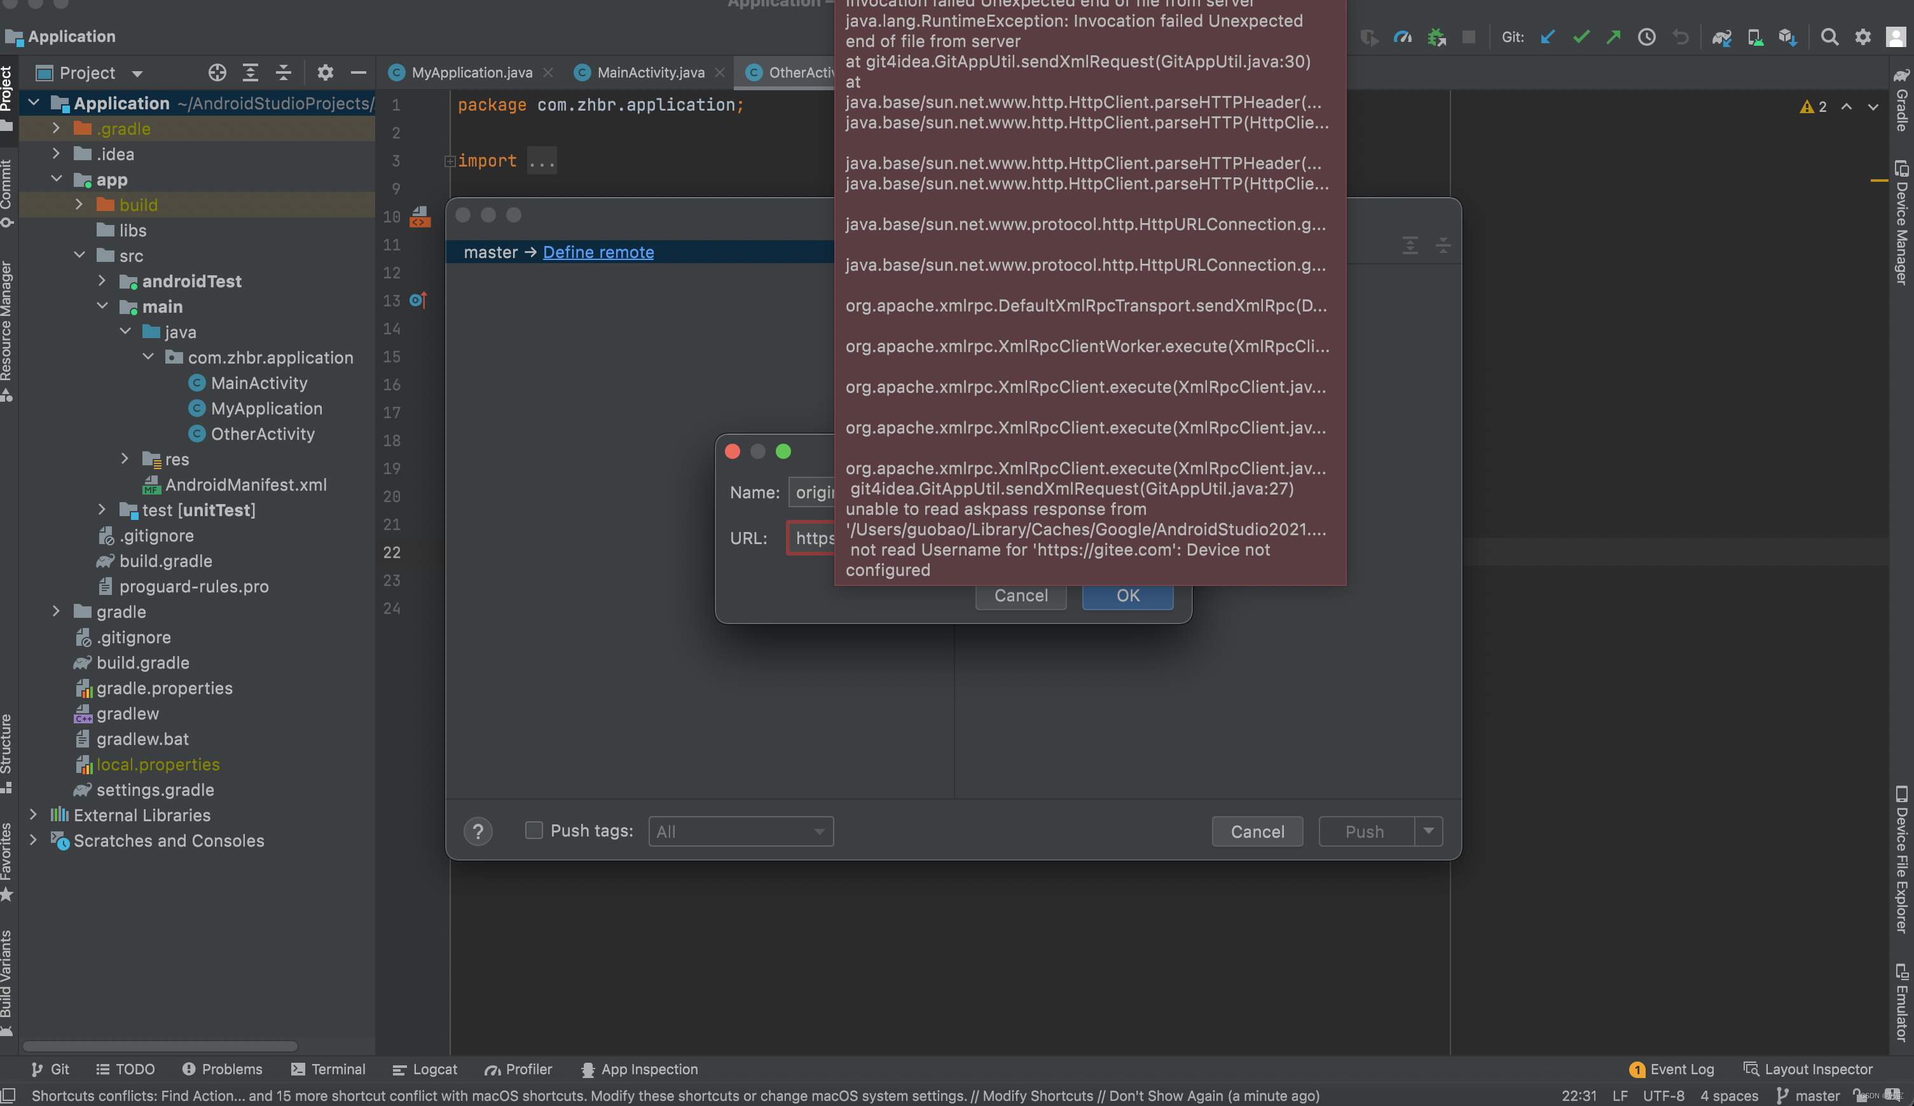Open Project panel options gear
Screen dimensions: 1914x1106
(x=325, y=73)
